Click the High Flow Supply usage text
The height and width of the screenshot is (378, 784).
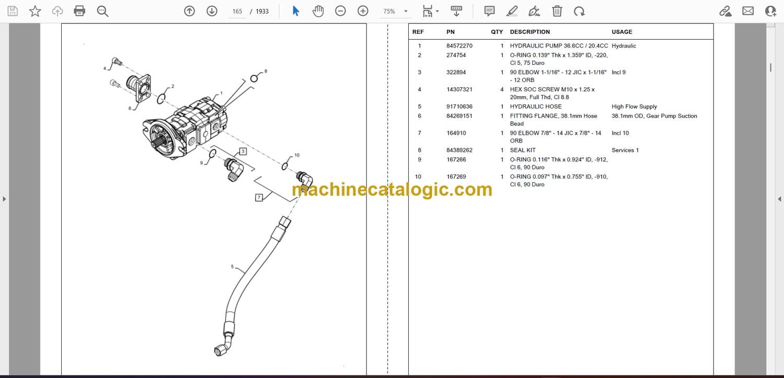coord(634,107)
